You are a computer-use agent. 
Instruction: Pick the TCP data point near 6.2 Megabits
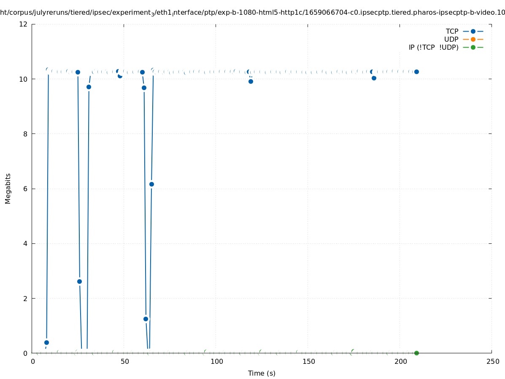pyautogui.click(x=151, y=184)
